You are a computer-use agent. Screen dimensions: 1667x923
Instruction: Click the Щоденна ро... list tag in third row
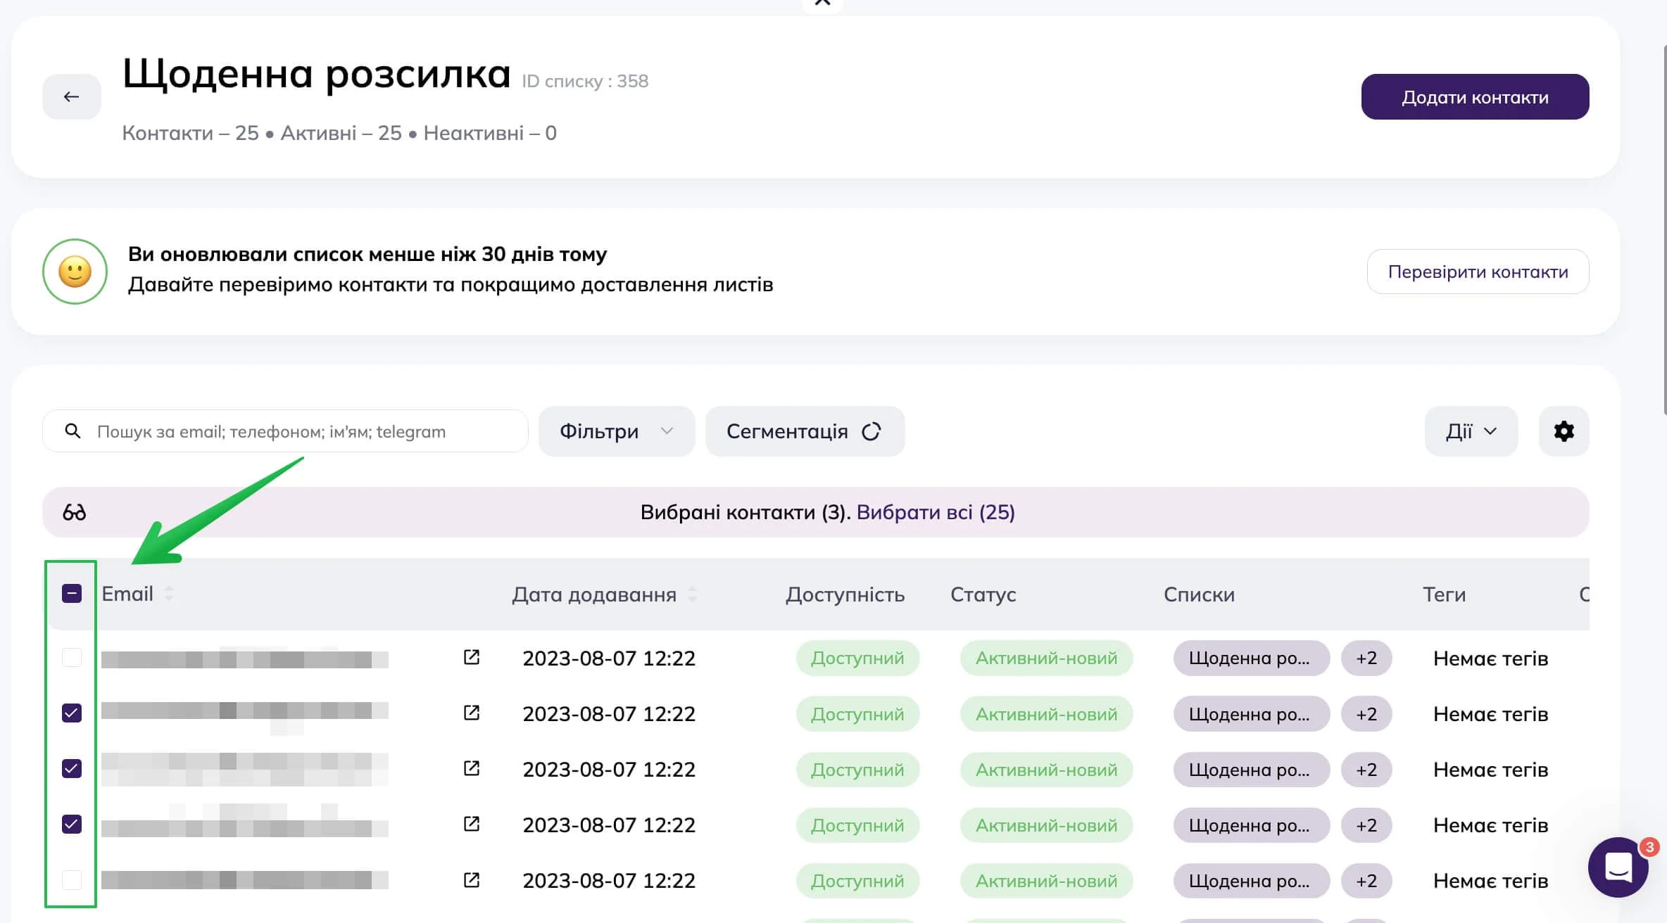click(1251, 769)
